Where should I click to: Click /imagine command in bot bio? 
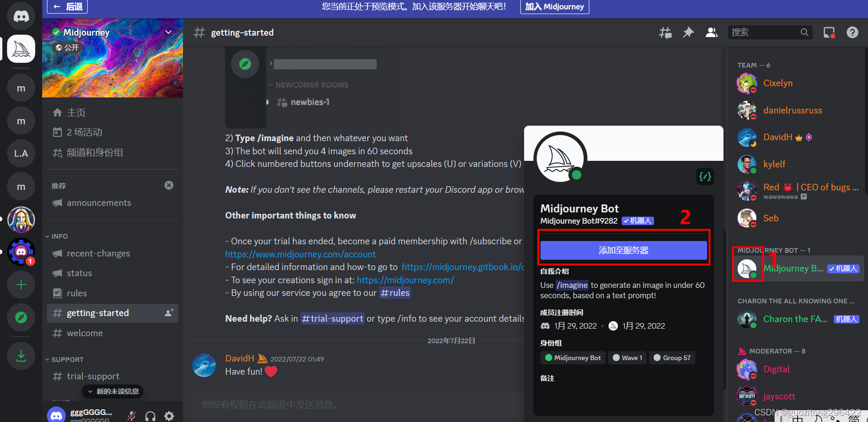pyautogui.click(x=572, y=285)
